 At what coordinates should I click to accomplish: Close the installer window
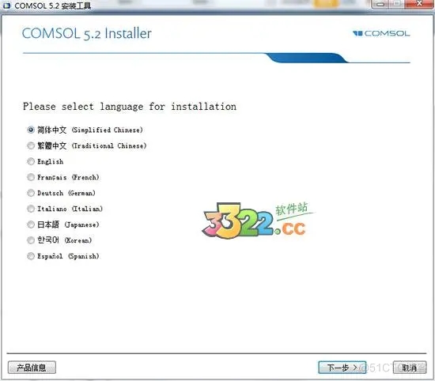click(419, 4)
